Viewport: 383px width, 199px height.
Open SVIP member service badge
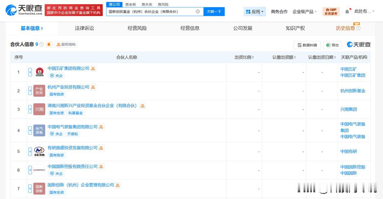pos(331,11)
